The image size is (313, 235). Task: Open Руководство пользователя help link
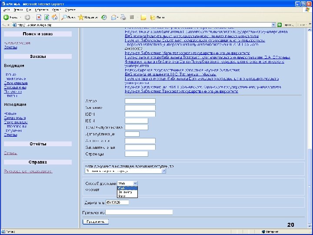tap(28, 171)
